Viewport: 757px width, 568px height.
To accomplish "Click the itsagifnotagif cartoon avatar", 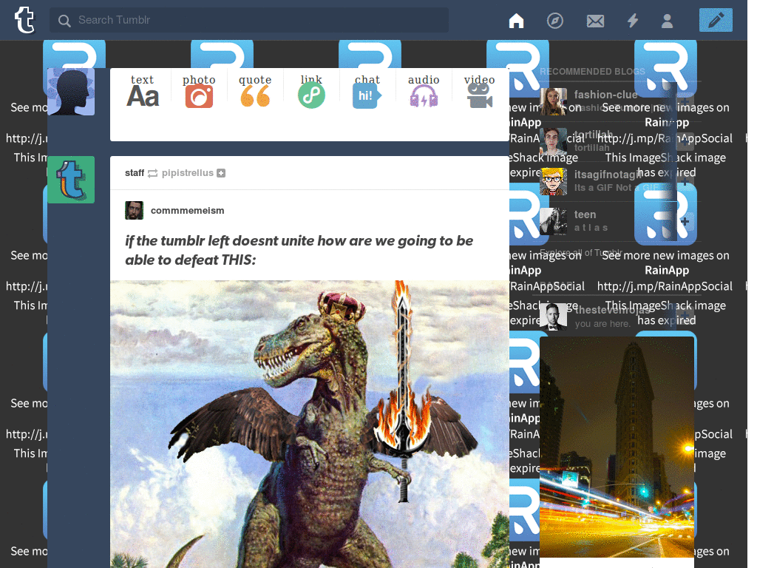I will pyautogui.click(x=553, y=182).
